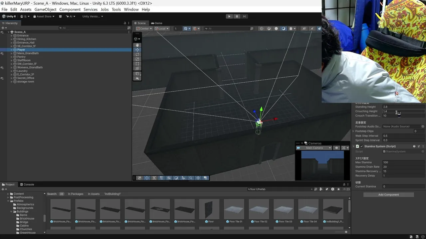Select storage room in Hierarchy
The height and width of the screenshot is (239, 426).
(x=26, y=82)
